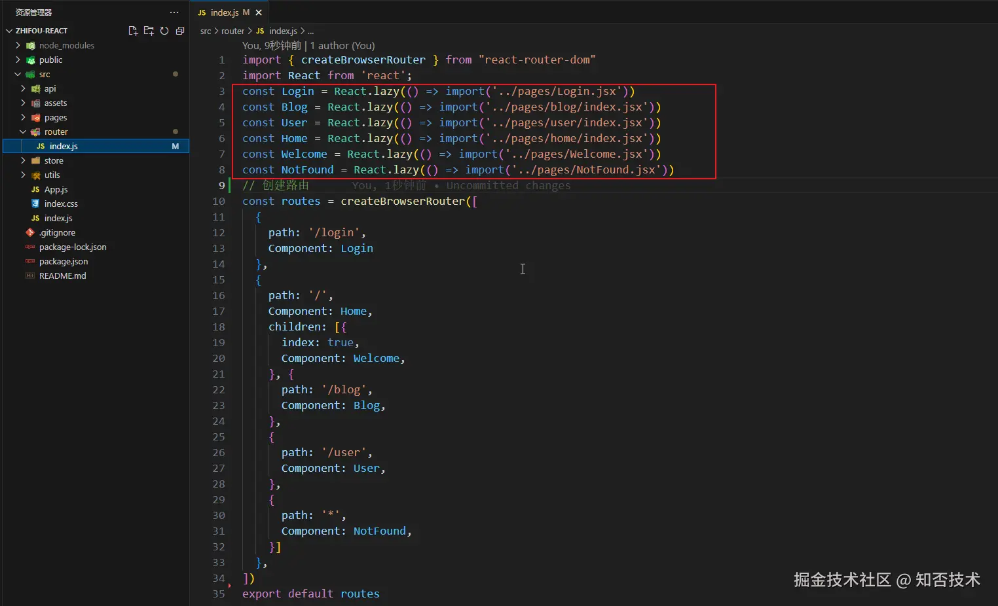Click the 资源管理器 explorer panel title
998x606 pixels.
click(34, 12)
